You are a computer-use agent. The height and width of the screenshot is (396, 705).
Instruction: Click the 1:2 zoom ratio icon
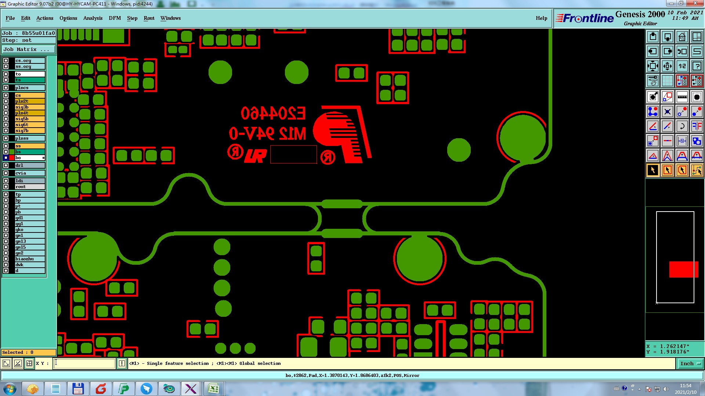(682, 66)
